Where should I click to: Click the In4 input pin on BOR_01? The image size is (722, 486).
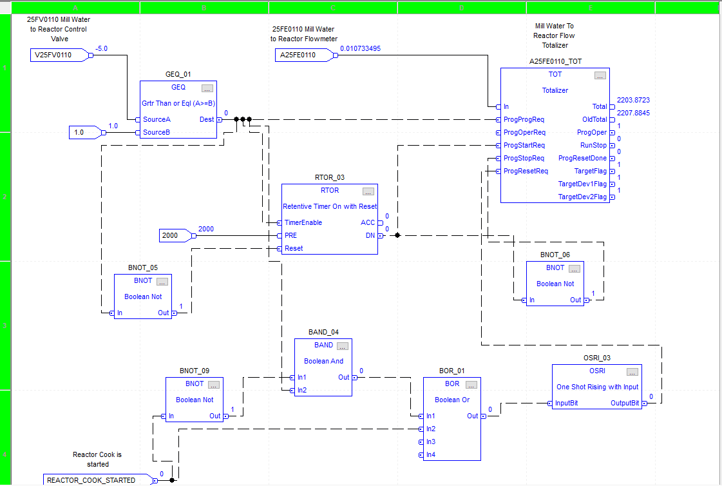421,454
